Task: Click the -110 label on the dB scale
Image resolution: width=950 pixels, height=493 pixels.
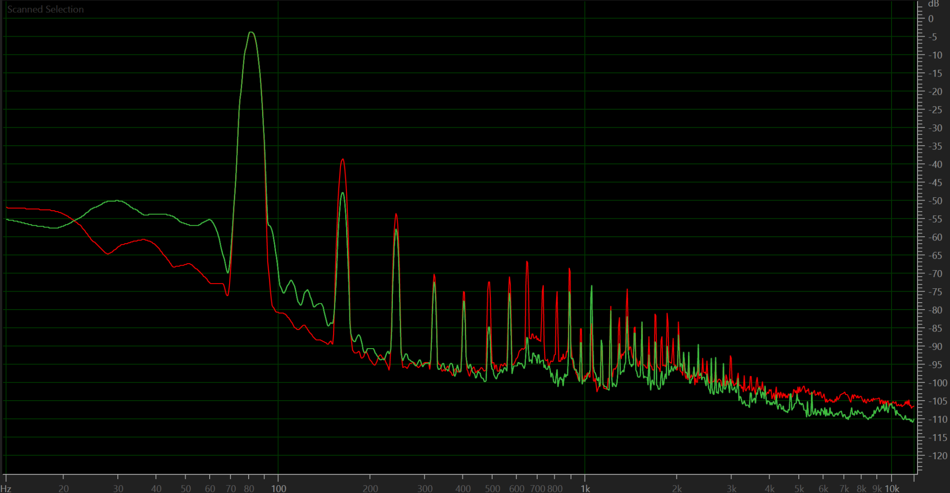Action: (937, 419)
